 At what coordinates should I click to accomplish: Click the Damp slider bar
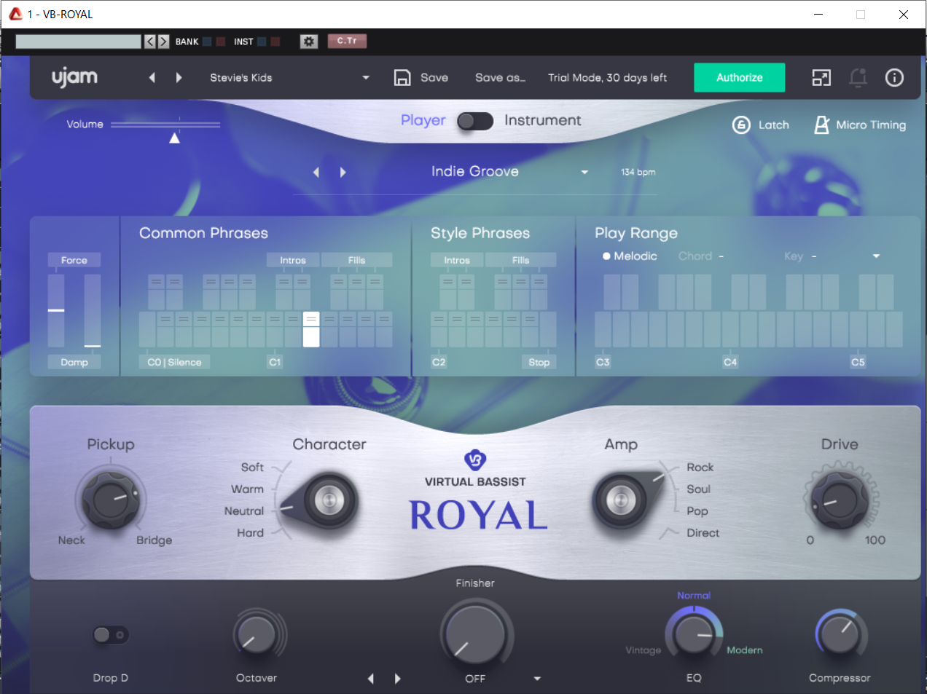click(x=93, y=311)
